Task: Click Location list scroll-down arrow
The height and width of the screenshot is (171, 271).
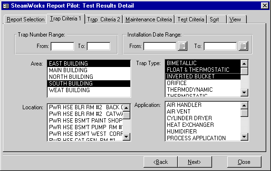Action: point(126,137)
